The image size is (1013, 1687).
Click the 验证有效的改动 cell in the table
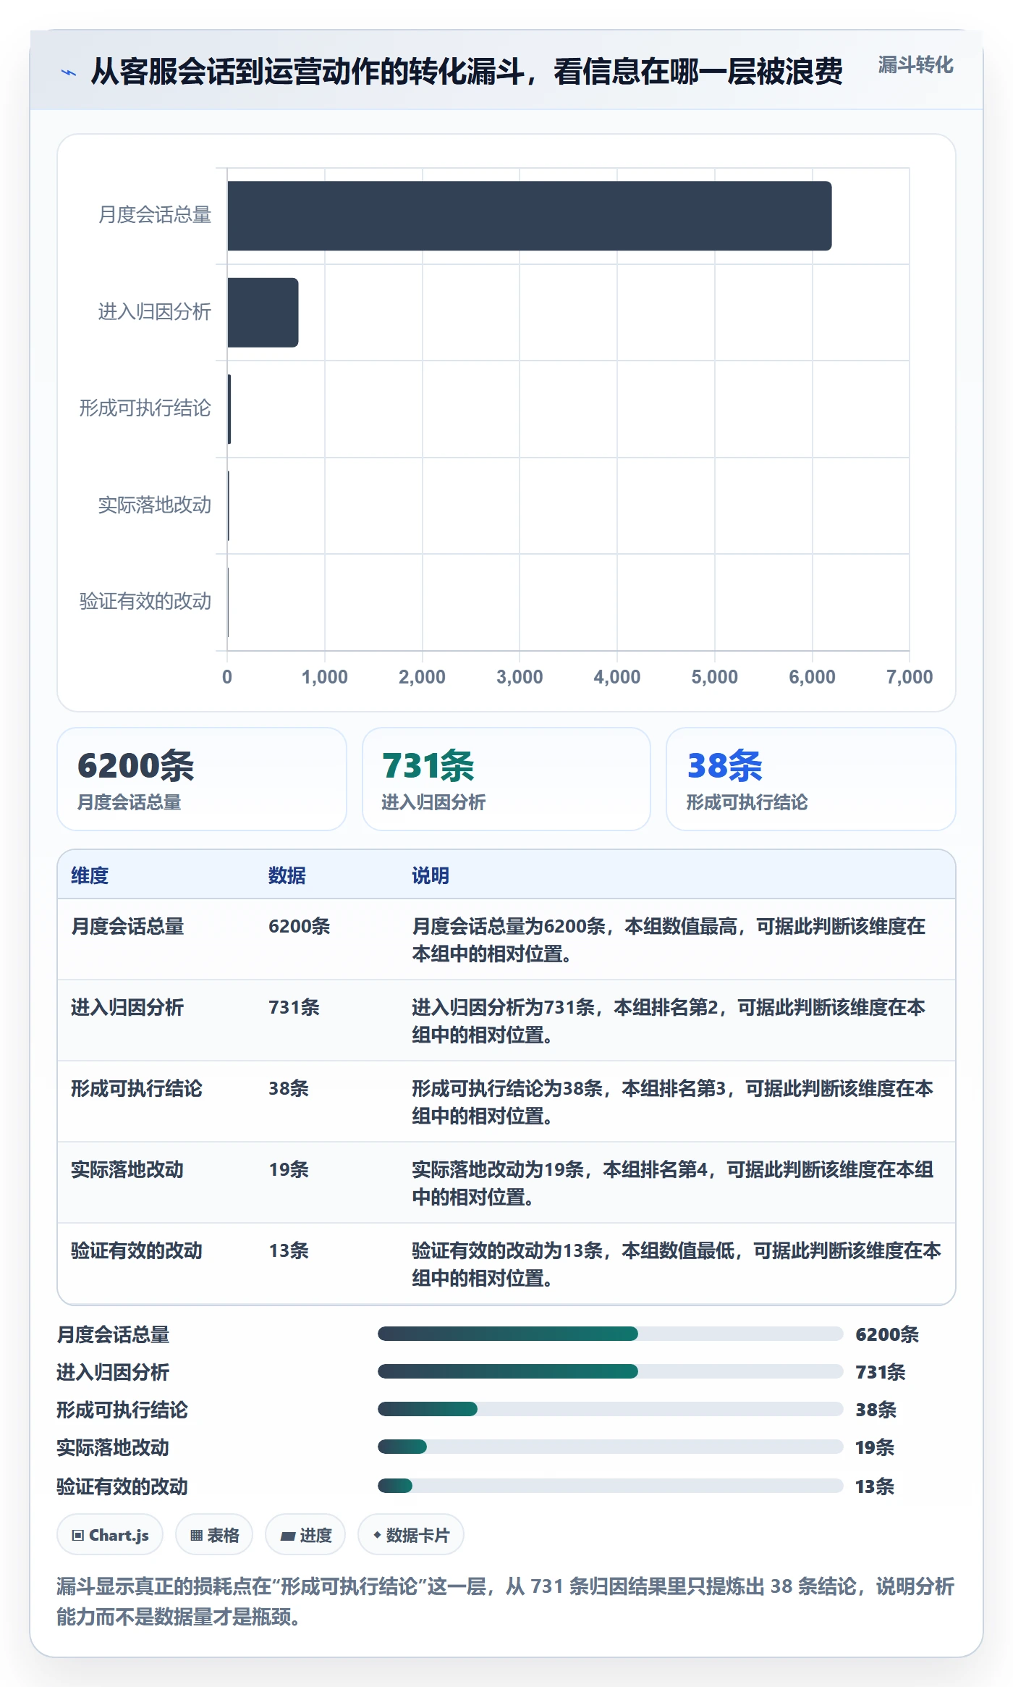(137, 1250)
